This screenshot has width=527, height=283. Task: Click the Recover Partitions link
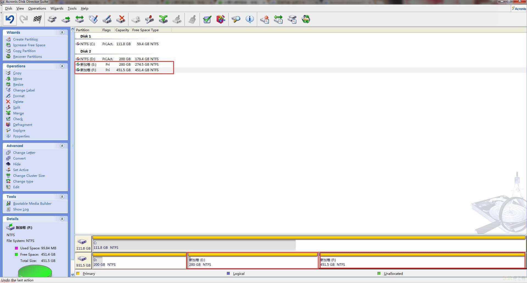(x=27, y=57)
